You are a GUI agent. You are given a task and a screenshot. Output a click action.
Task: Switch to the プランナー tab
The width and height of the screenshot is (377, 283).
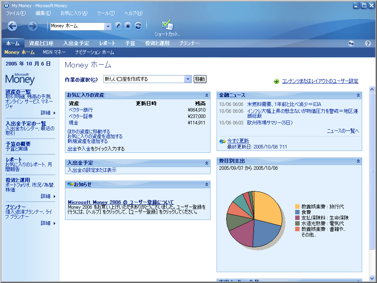tap(189, 43)
